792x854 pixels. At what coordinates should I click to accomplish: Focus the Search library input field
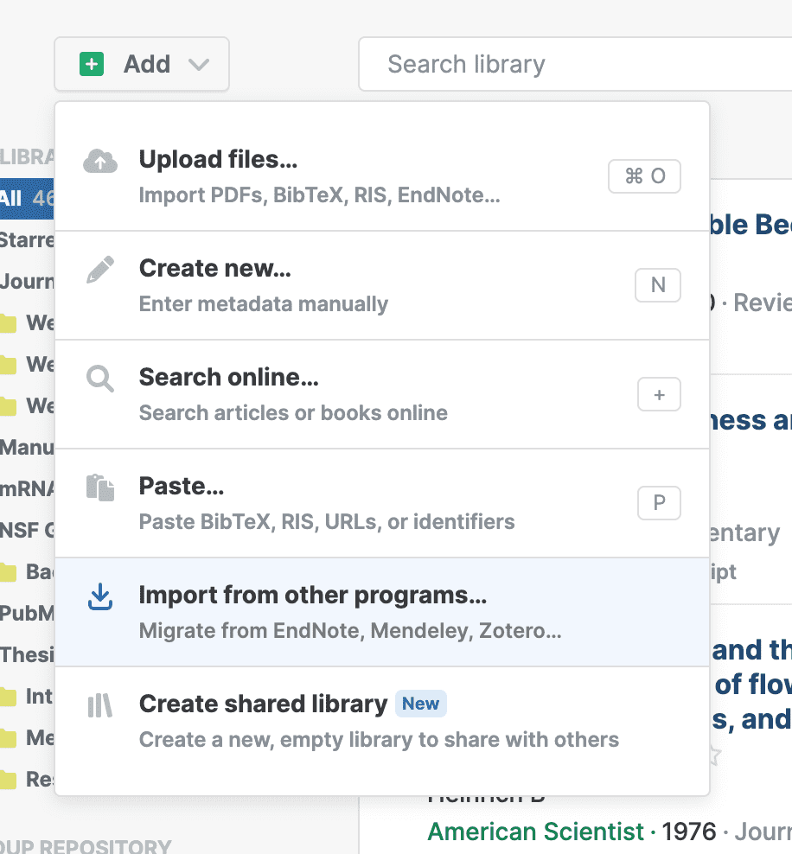tap(571, 64)
